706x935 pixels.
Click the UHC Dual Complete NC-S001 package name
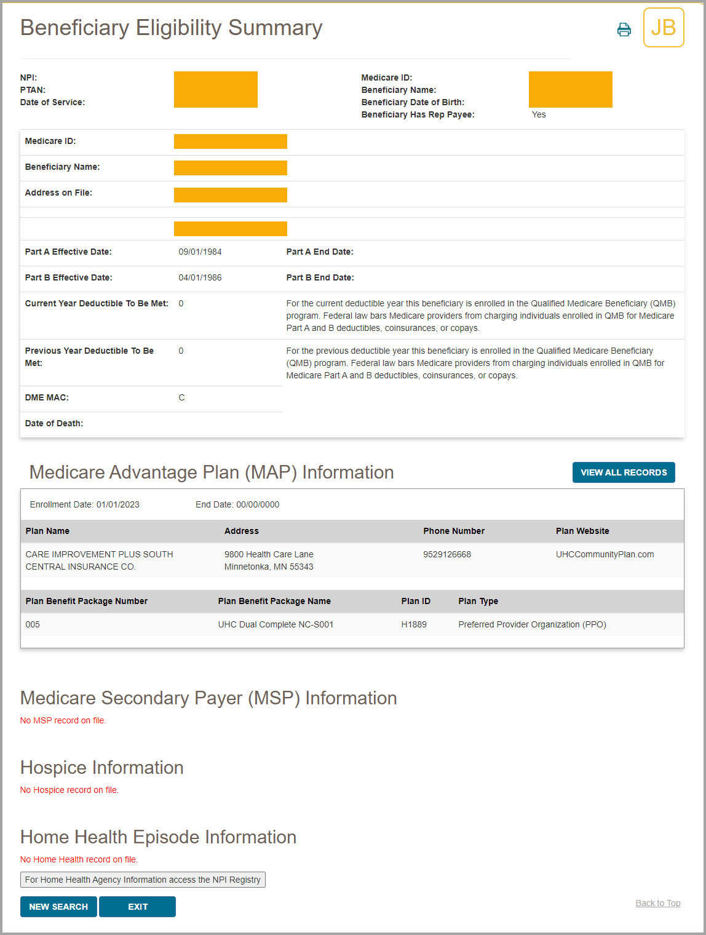tap(276, 624)
